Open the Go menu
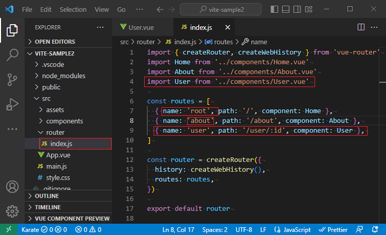The image size is (386, 235). click(121, 9)
